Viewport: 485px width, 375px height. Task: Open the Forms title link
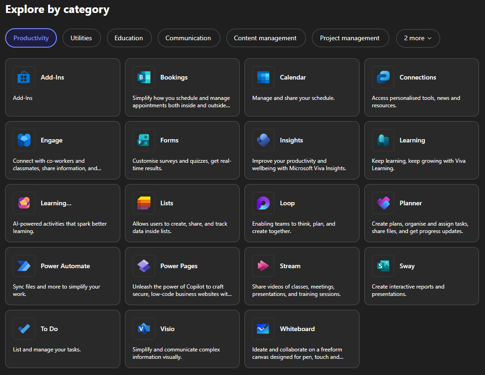[x=169, y=140]
